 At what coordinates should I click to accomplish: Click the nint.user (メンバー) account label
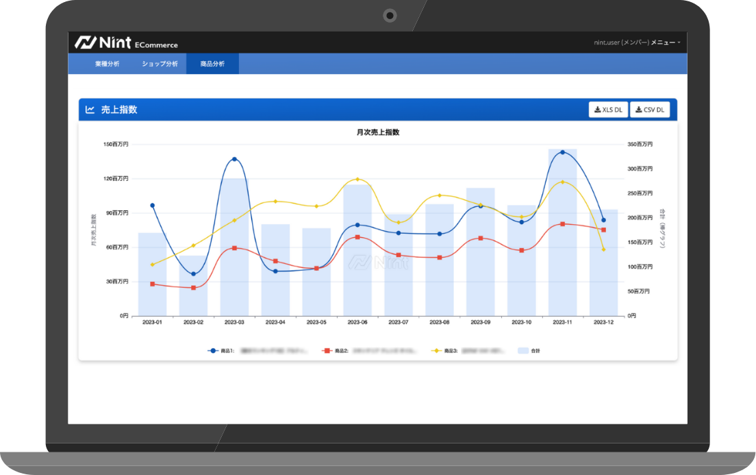[621, 42]
